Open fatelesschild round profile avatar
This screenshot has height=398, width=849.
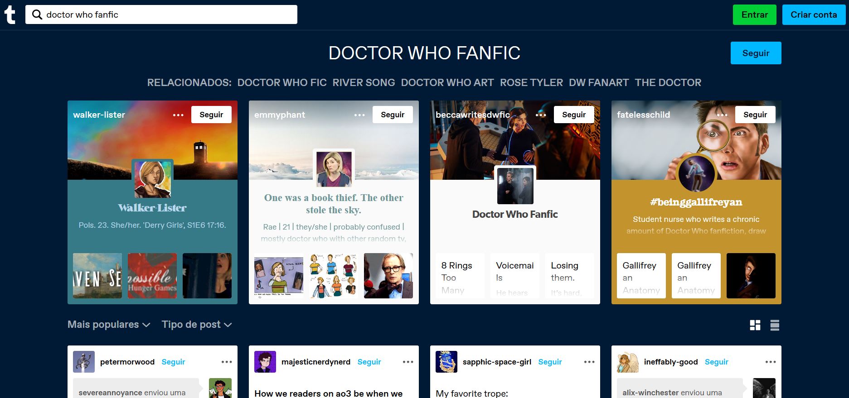click(x=696, y=174)
